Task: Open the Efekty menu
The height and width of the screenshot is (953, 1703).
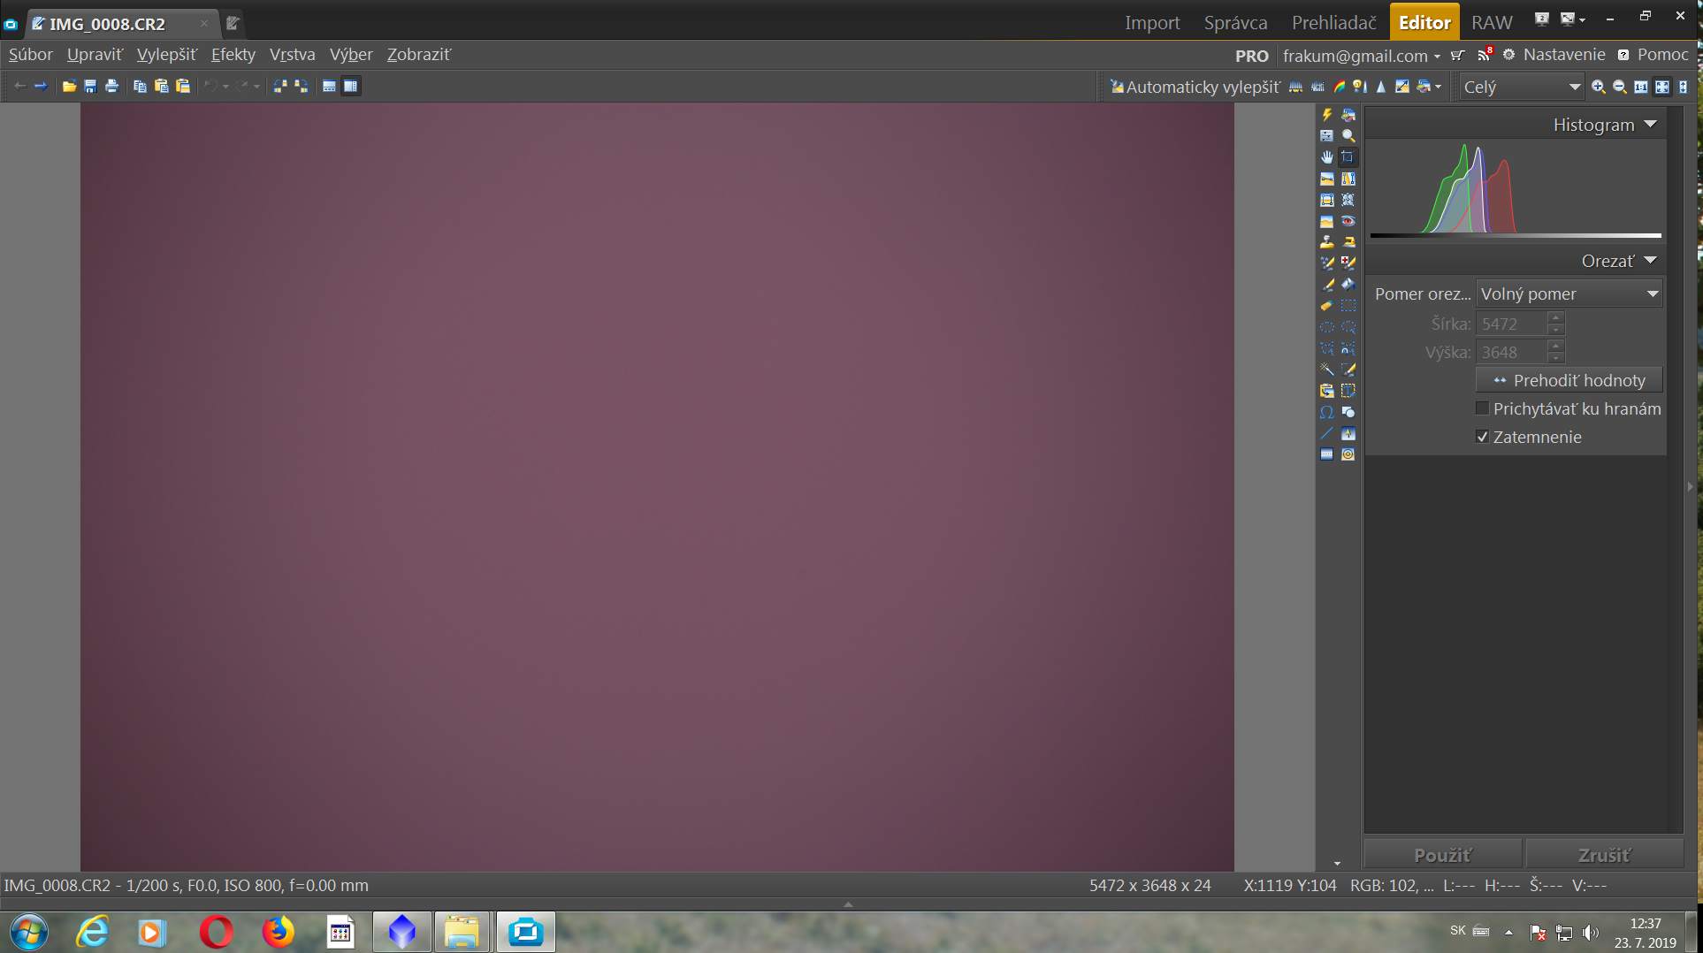Action: (233, 55)
